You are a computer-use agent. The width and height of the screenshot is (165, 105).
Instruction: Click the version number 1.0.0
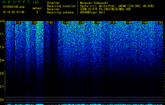point(36,2)
